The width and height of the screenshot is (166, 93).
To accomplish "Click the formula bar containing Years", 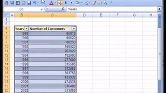I will (x=112, y=9).
